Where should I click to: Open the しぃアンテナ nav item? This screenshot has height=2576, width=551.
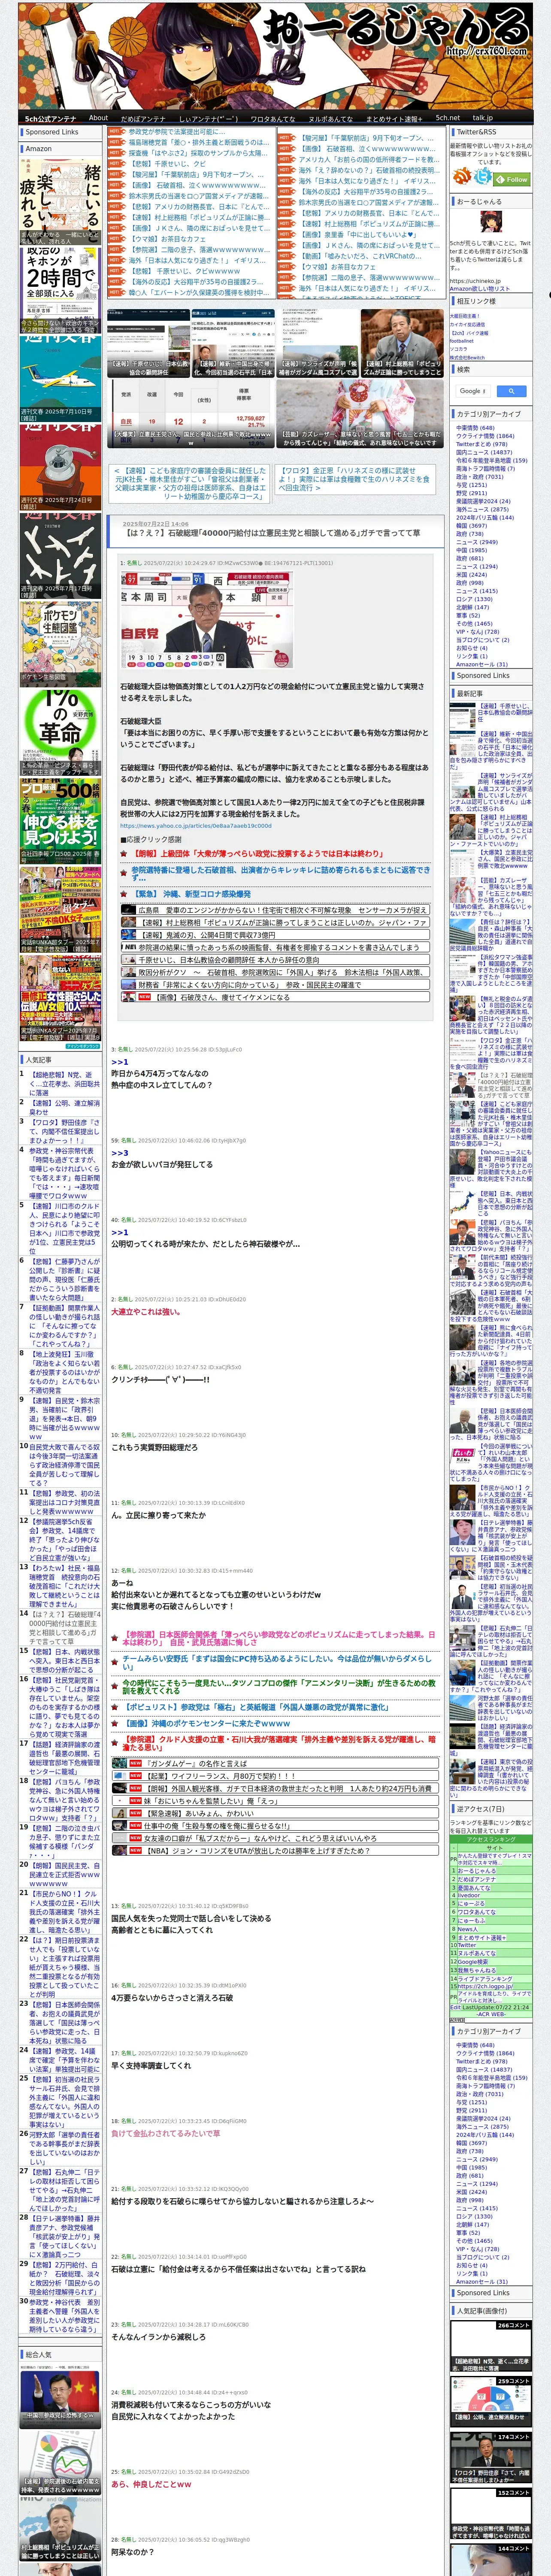(x=208, y=118)
